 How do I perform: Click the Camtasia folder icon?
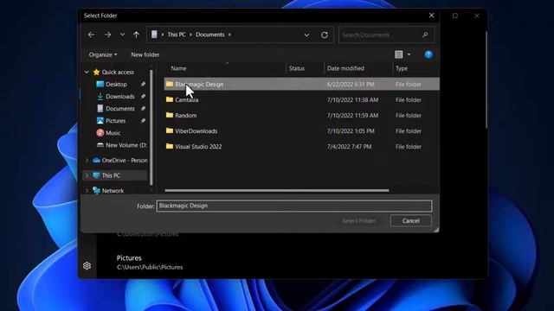pyautogui.click(x=170, y=99)
